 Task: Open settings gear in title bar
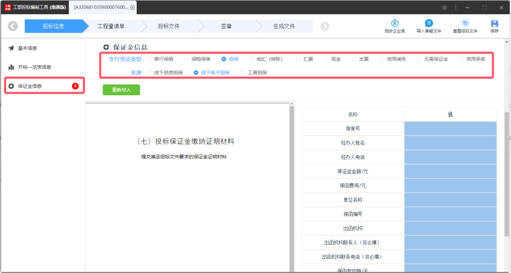[444, 7]
